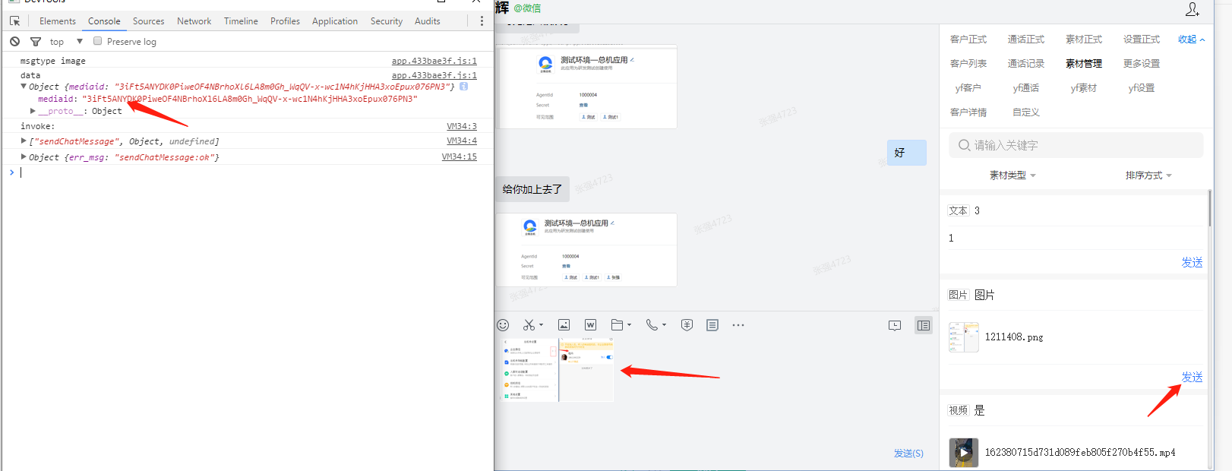
Task: Expand the sendChatMessage array entry
Action: pos(24,141)
